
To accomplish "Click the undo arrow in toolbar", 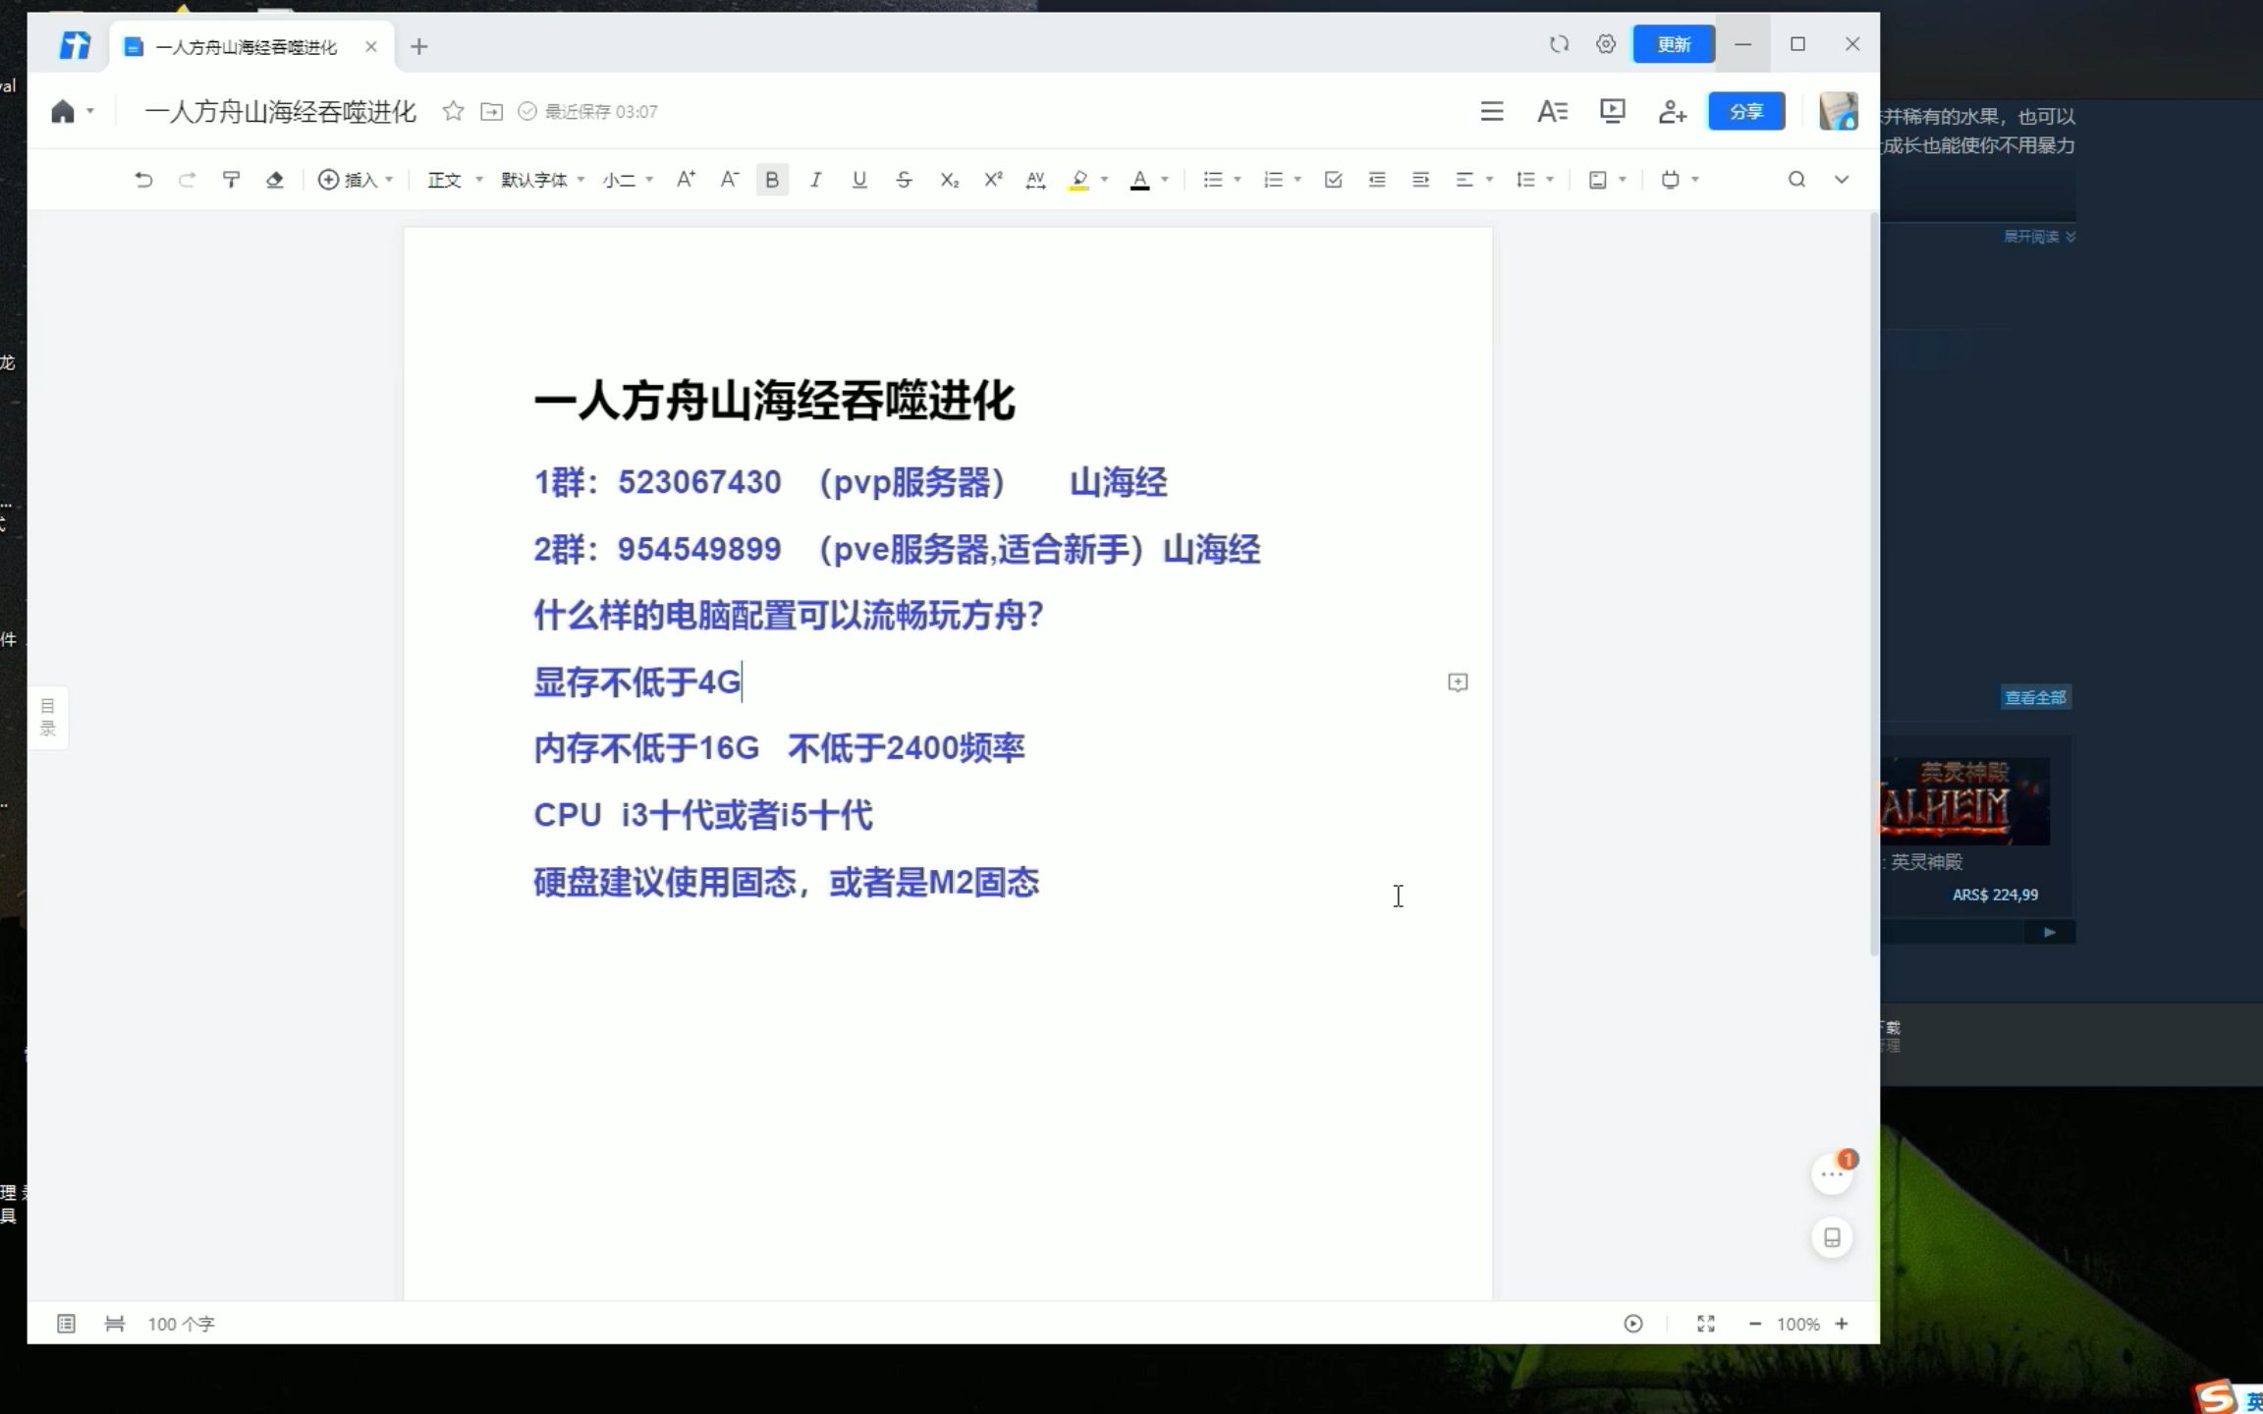I will pos(143,180).
